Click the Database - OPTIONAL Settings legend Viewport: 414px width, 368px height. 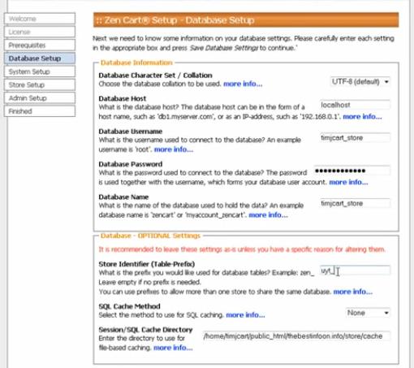150,236
